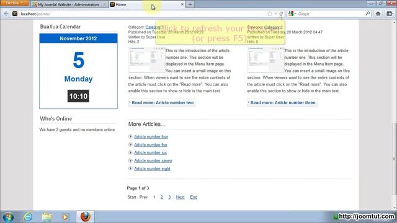
Task: Open Article number eight link
Action: click(152, 168)
